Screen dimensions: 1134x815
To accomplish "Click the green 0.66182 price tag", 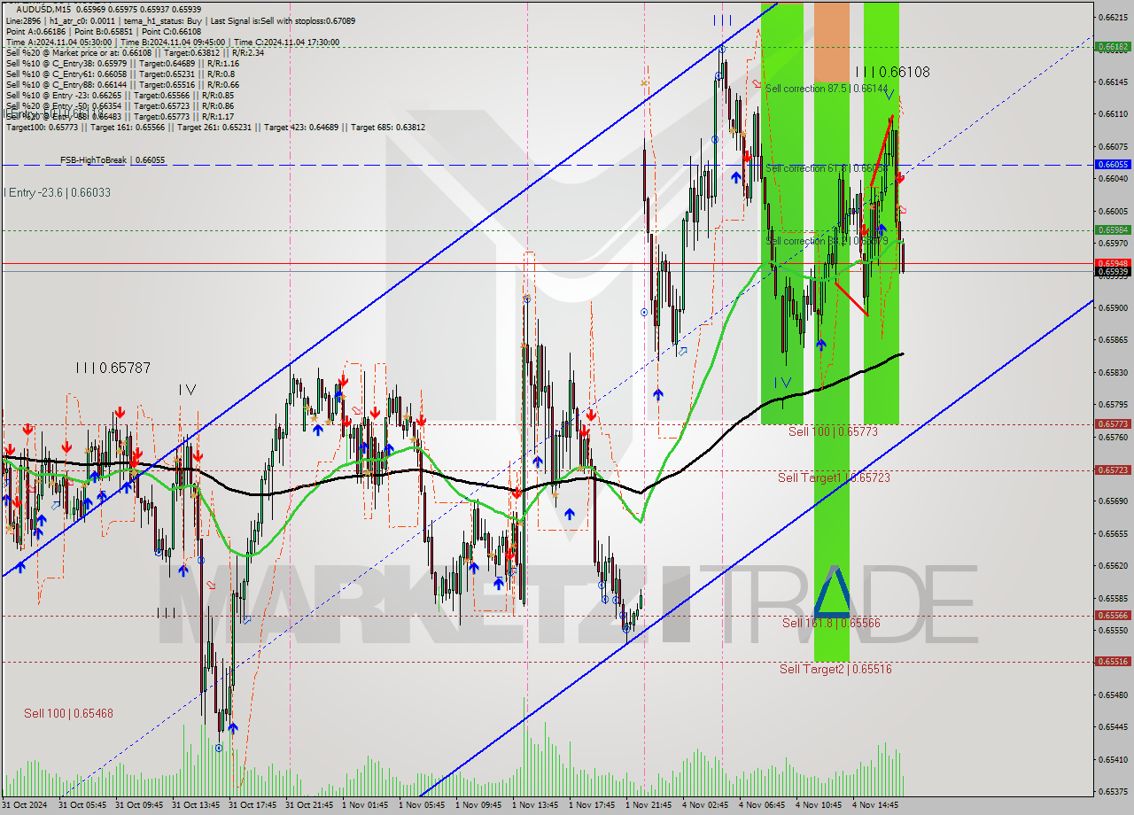I will tap(1113, 46).
